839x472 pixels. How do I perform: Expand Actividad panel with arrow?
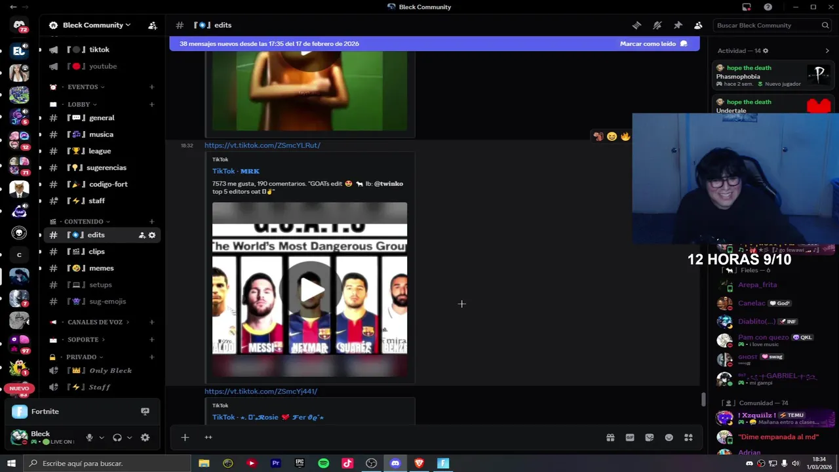tap(827, 50)
